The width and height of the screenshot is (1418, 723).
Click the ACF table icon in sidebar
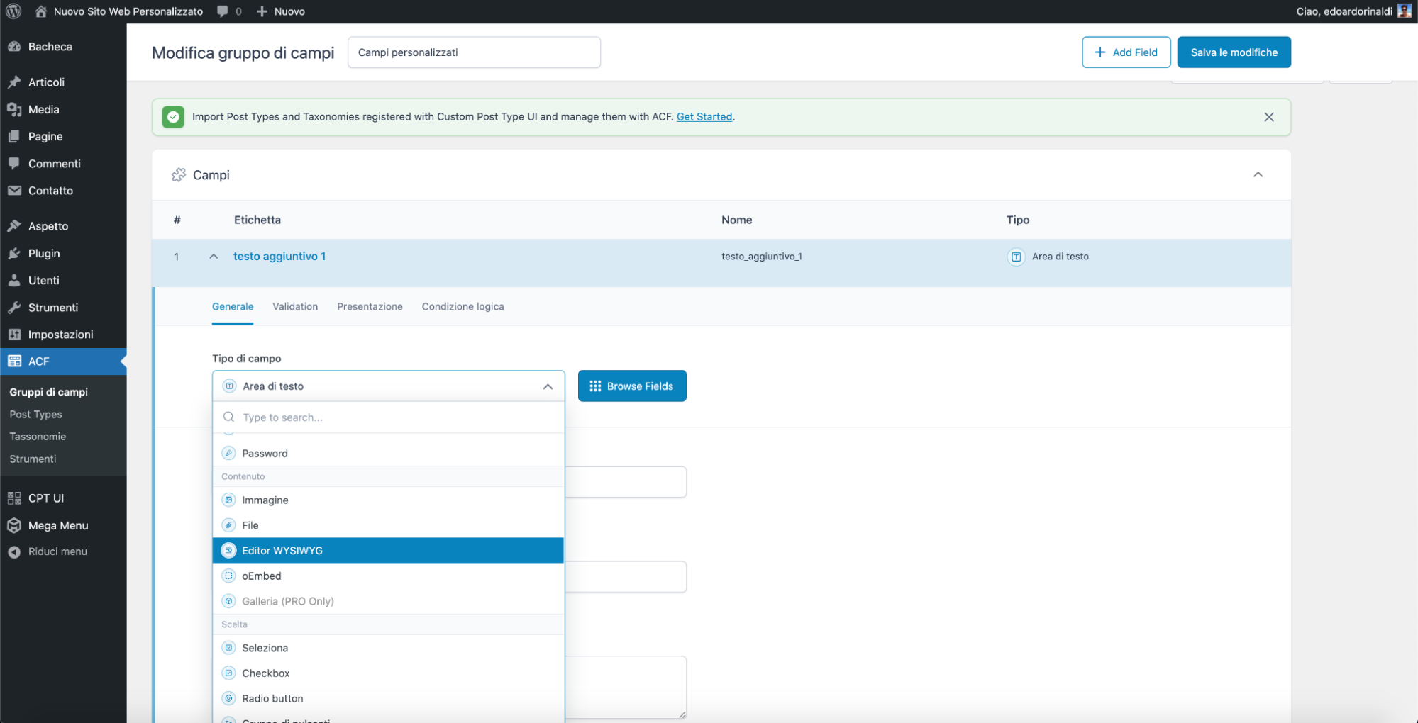click(14, 361)
